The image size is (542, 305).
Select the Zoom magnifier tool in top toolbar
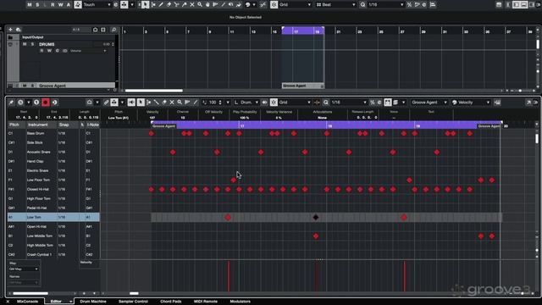point(200,4)
